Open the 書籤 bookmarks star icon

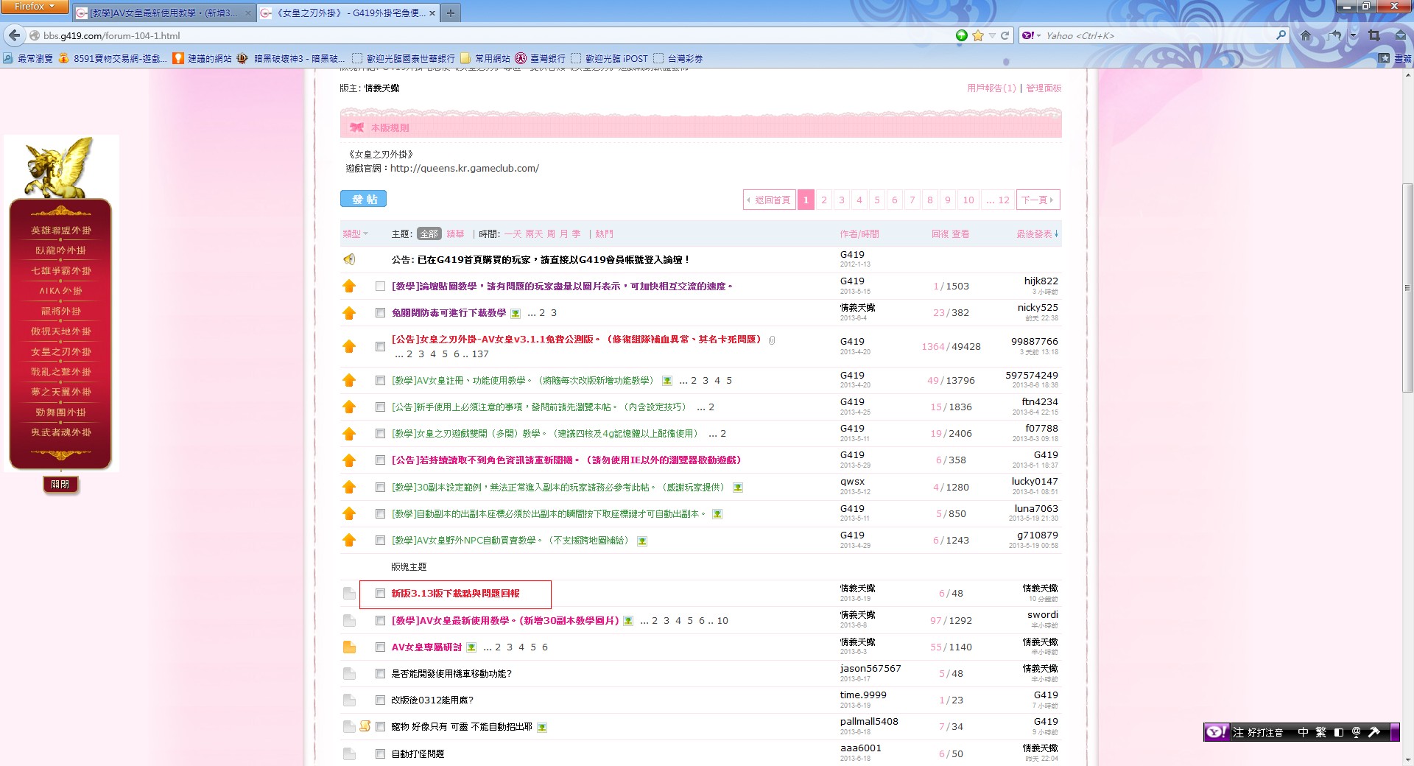[x=1385, y=58]
